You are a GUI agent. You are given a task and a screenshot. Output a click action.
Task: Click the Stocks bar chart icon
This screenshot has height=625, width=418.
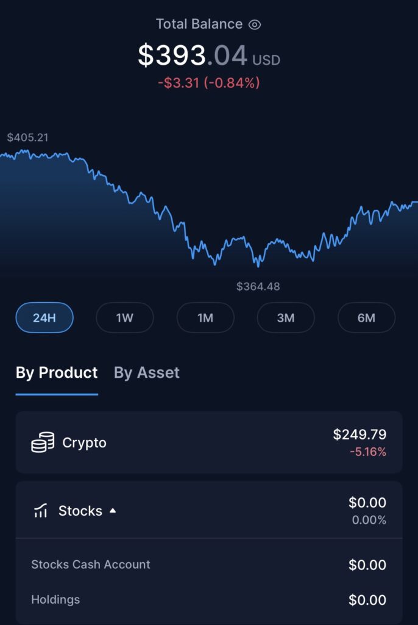41,511
